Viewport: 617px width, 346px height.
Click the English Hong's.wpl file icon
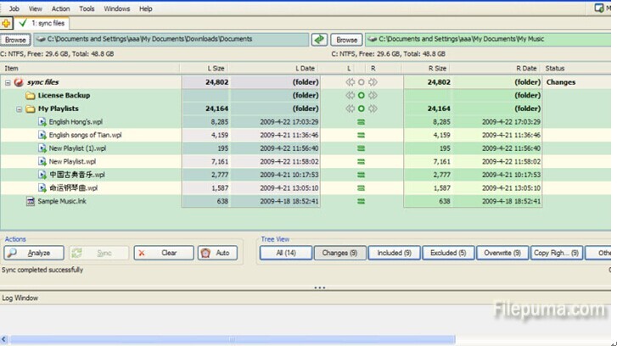pyautogui.click(x=42, y=122)
